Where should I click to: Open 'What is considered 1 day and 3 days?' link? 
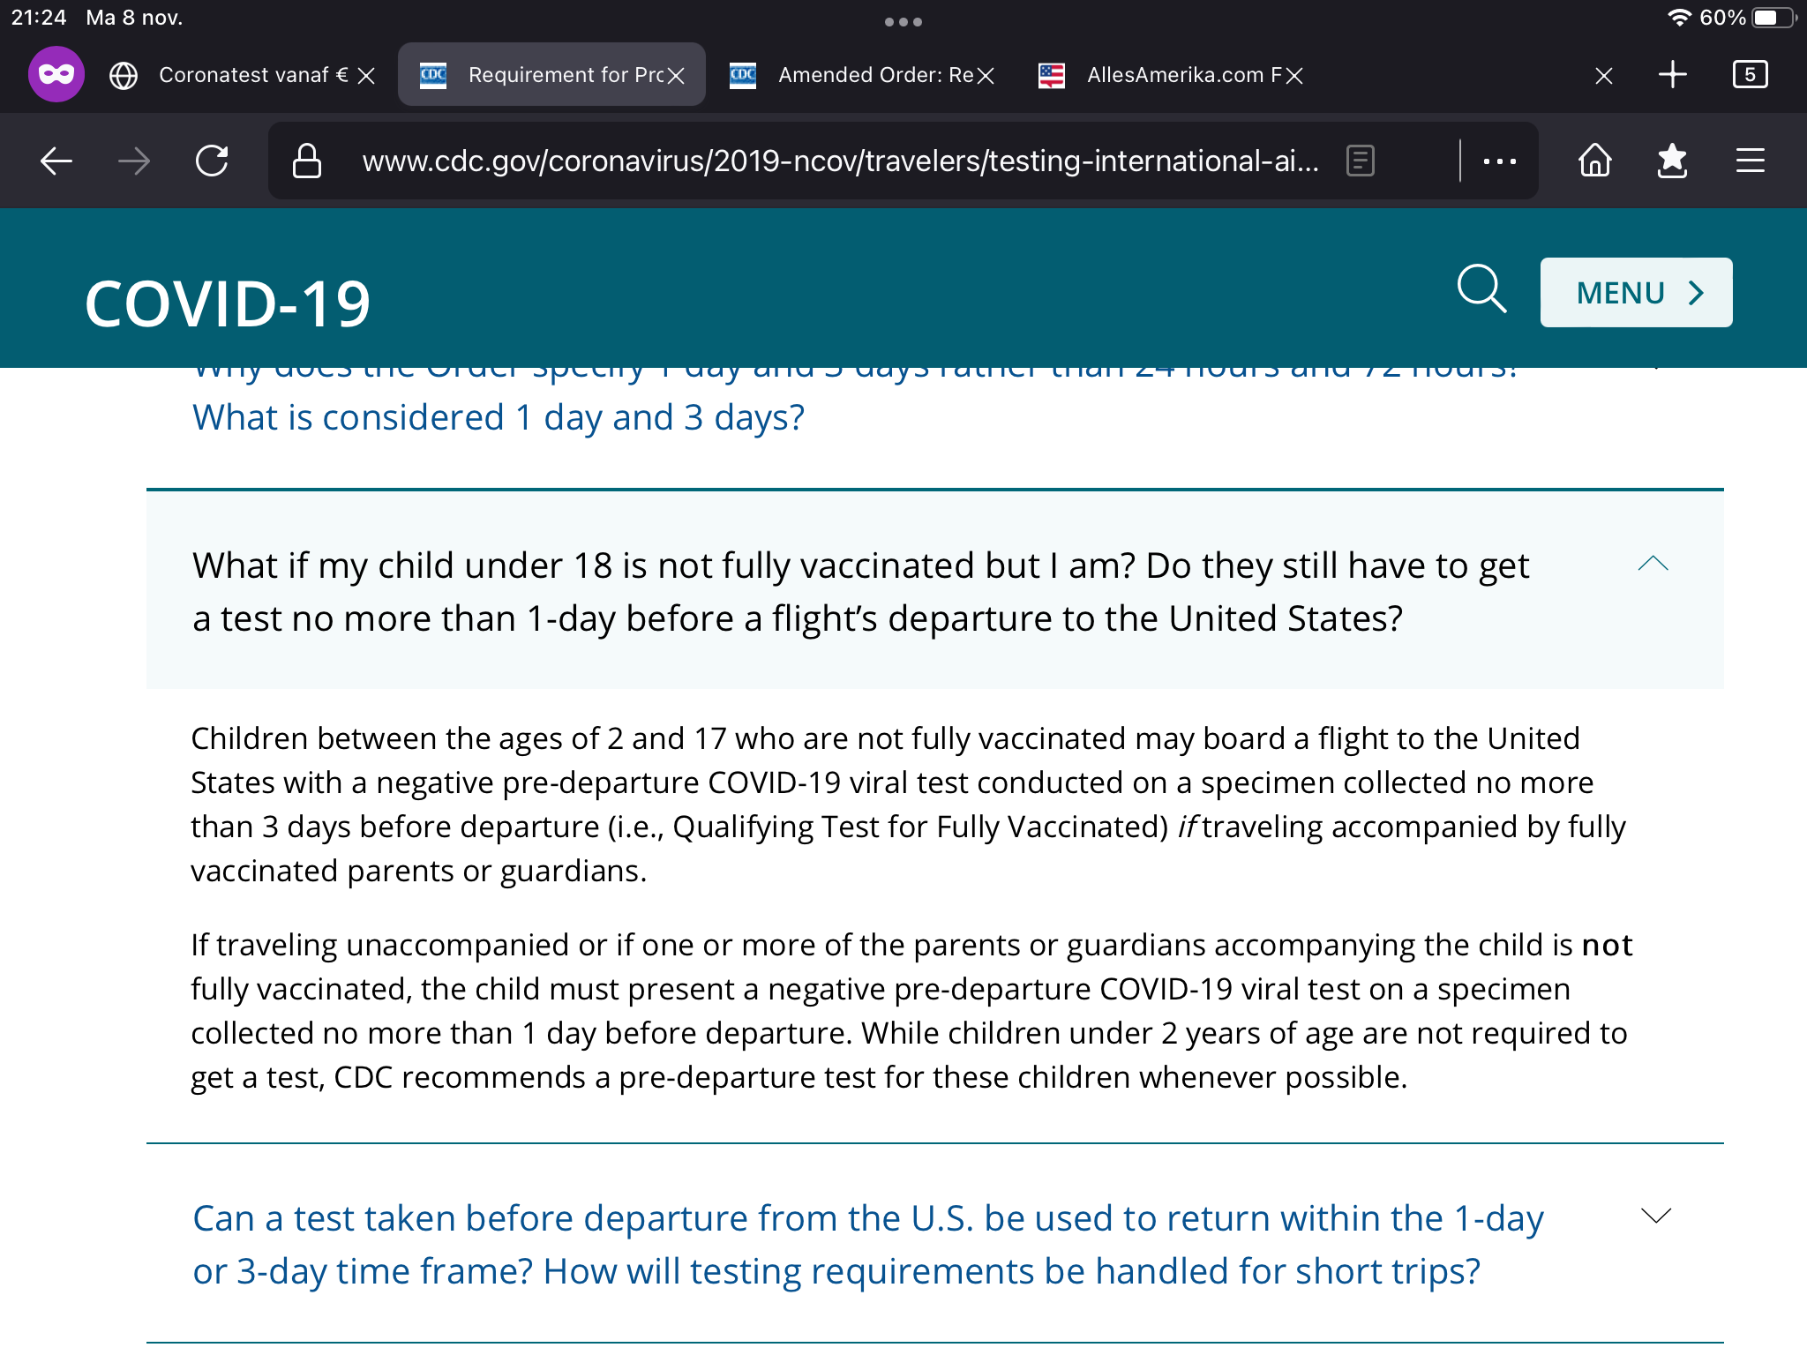click(499, 418)
